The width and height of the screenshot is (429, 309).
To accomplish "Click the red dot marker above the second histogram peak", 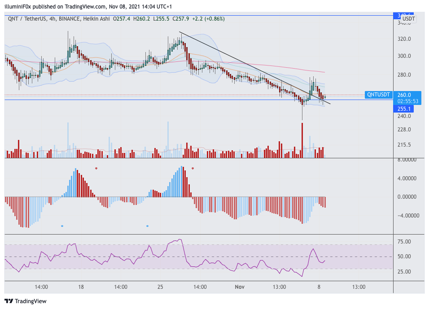I will point(193,168).
